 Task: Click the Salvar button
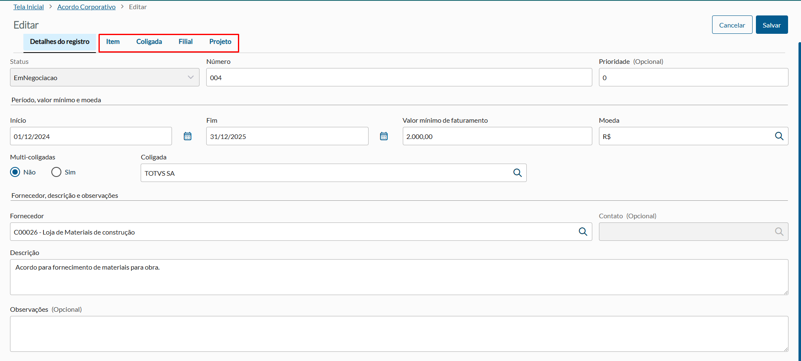pyautogui.click(x=772, y=25)
